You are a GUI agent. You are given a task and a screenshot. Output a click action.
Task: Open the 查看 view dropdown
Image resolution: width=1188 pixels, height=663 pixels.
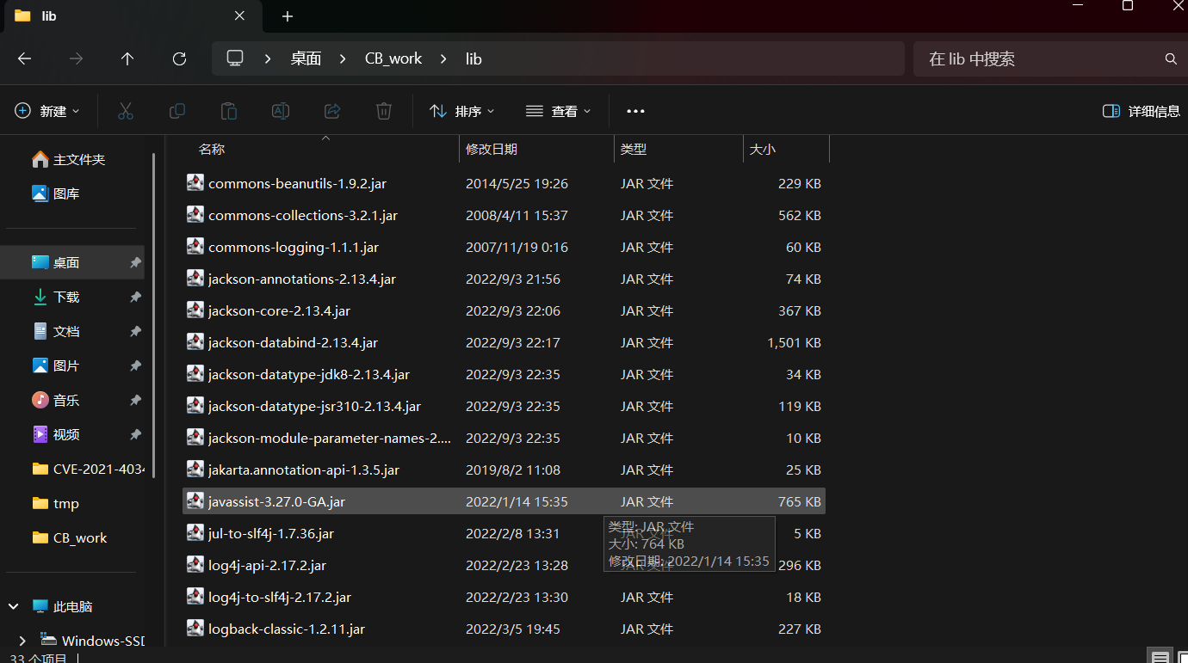click(558, 111)
